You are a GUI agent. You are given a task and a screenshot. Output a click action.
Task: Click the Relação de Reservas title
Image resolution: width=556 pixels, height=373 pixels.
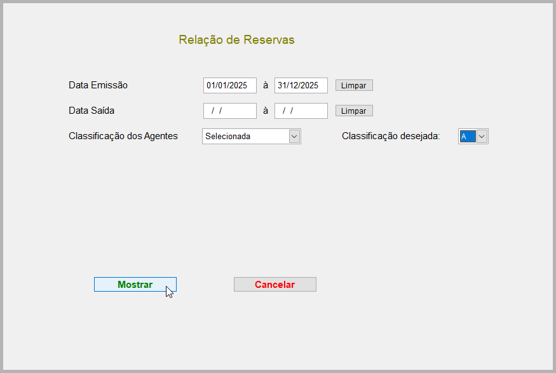point(236,39)
